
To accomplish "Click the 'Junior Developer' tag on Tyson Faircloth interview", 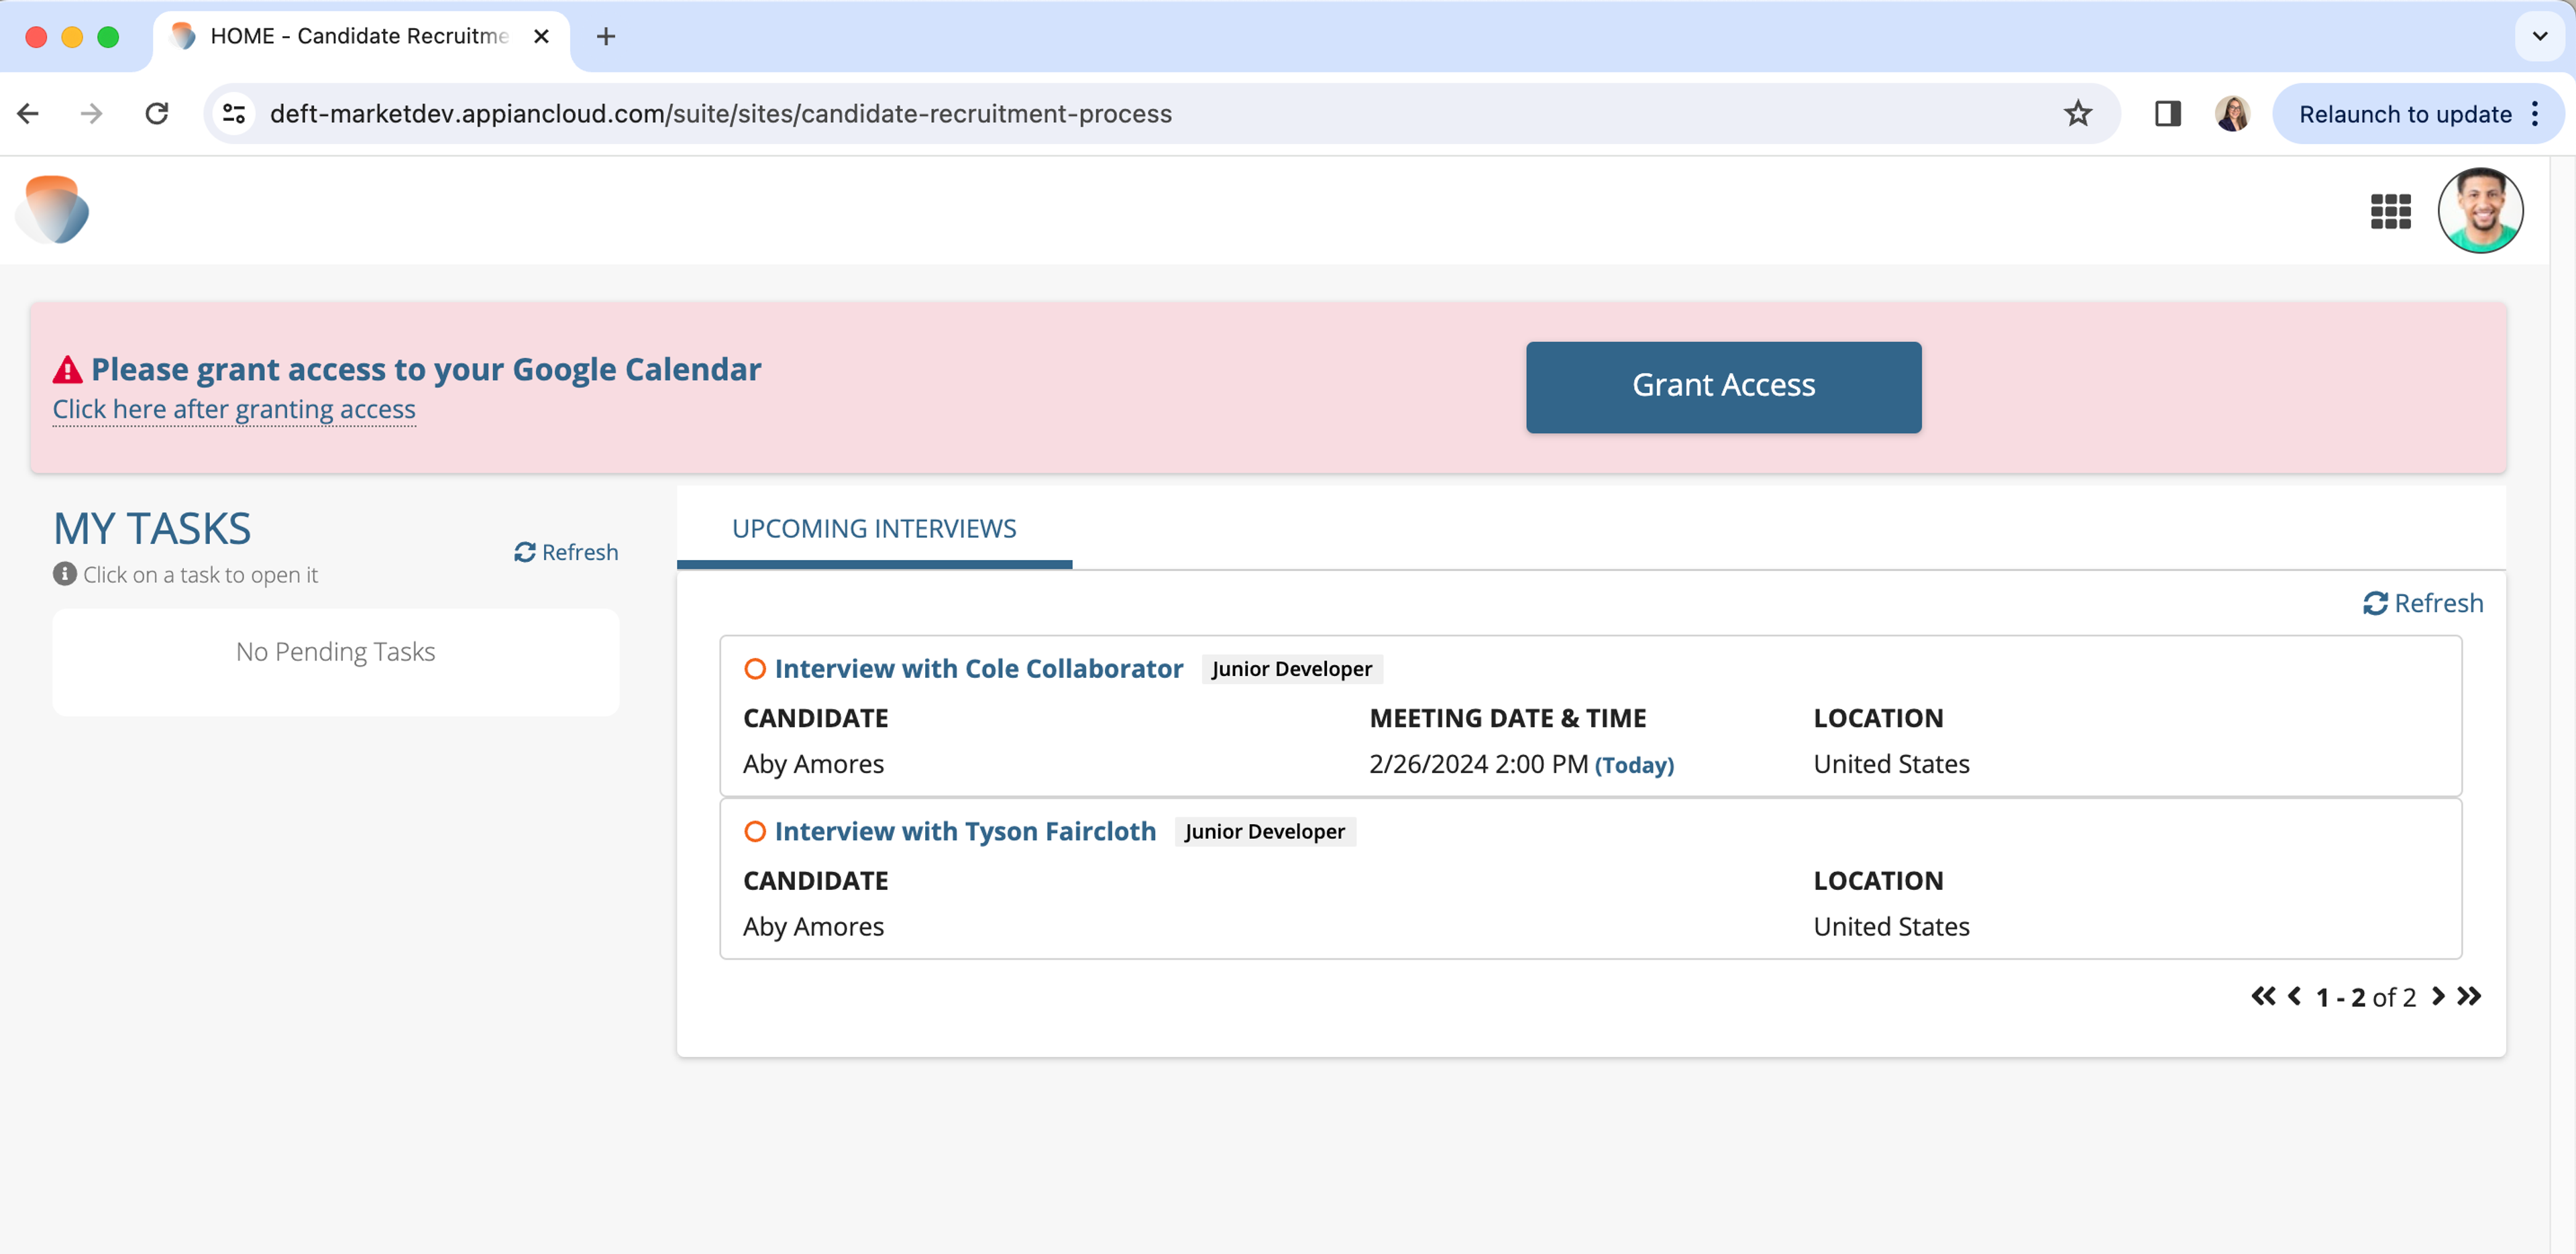I will pyautogui.click(x=1264, y=832).
